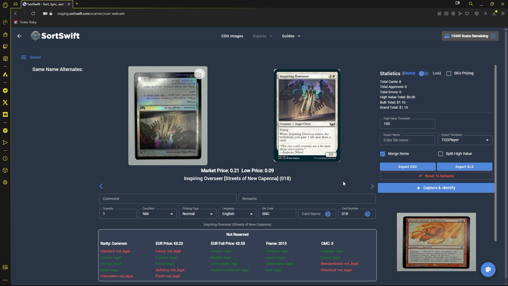The width and height of the screenshot is (508, 286).
Task: Open History clock icon in sidebar
Action: pyautogui.click(x=5, y=159)
